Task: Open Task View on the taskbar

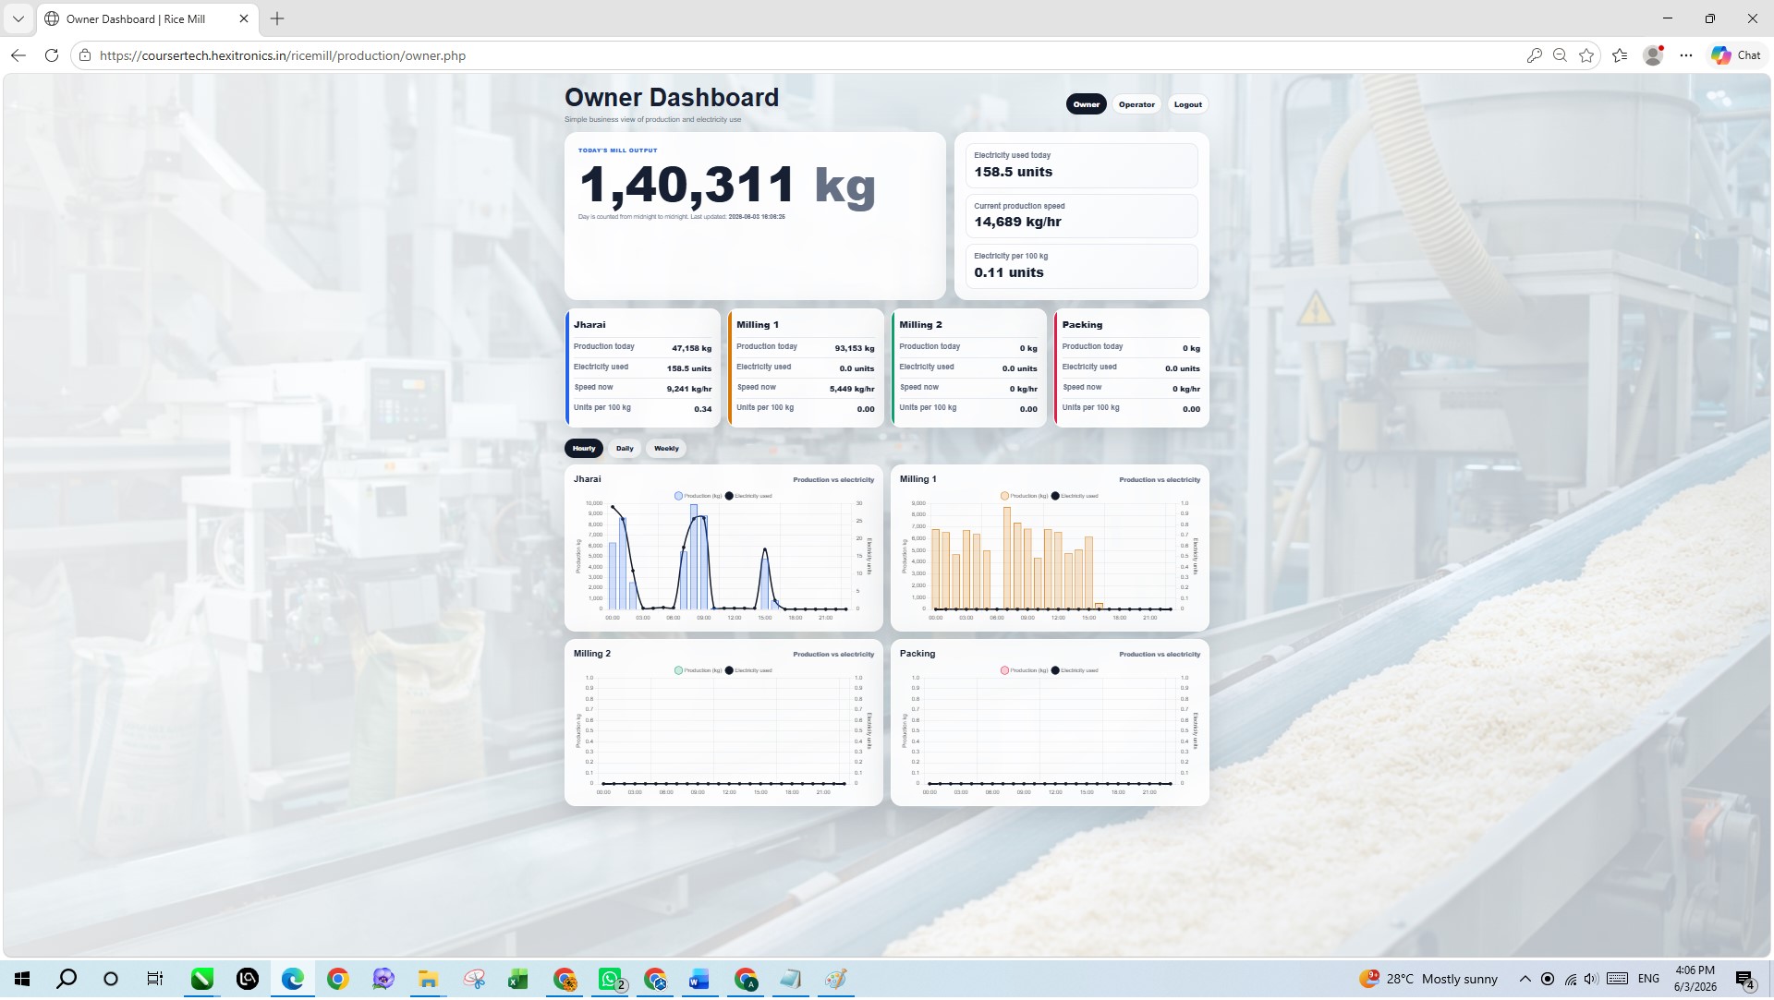Action: tap(155, 980)
